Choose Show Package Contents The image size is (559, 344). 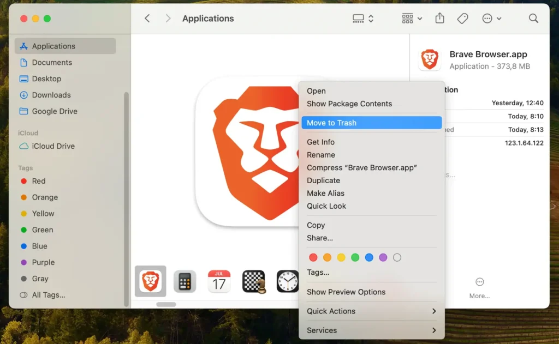(x=371, y=104)
